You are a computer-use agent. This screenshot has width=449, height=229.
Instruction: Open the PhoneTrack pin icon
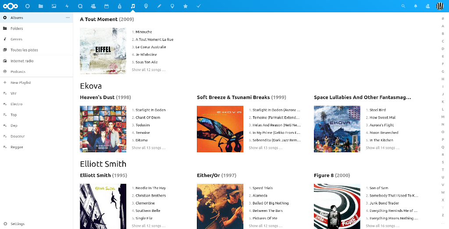tap(146, 6)
